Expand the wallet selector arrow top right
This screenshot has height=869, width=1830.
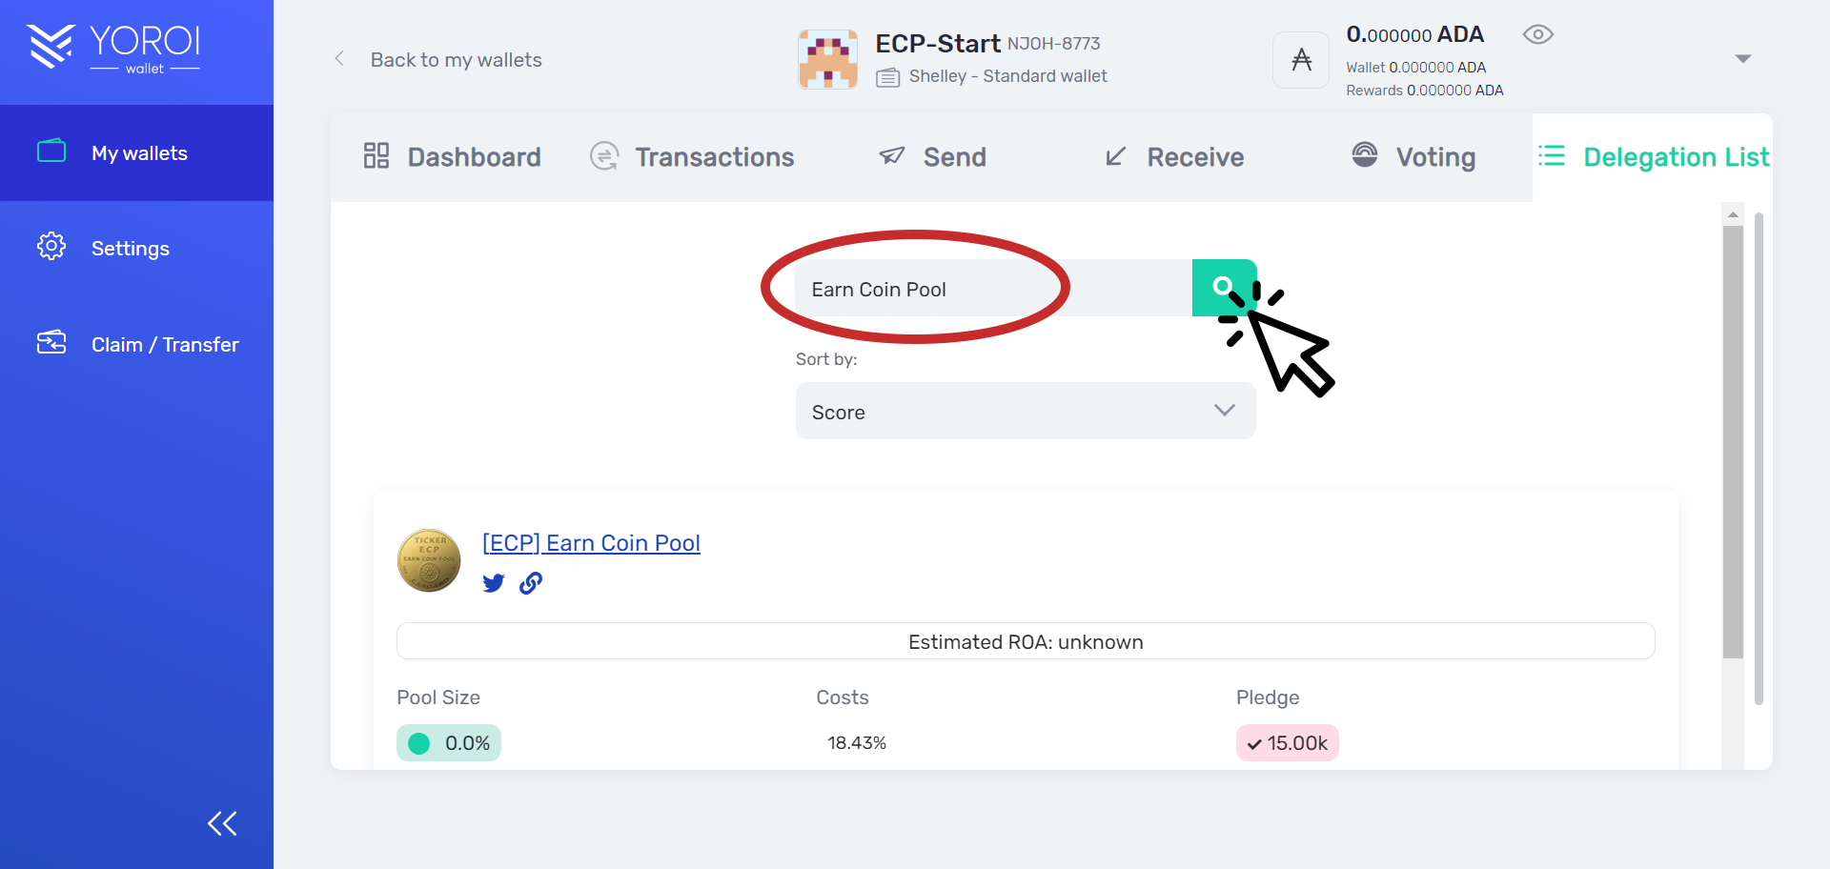pyautogui.click(x=1743, y=58)
